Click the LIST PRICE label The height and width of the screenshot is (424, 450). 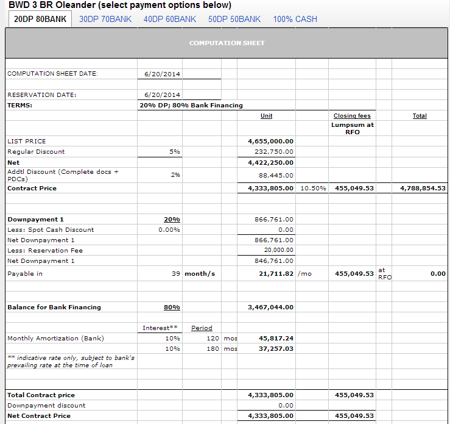[x=26, y=142]
